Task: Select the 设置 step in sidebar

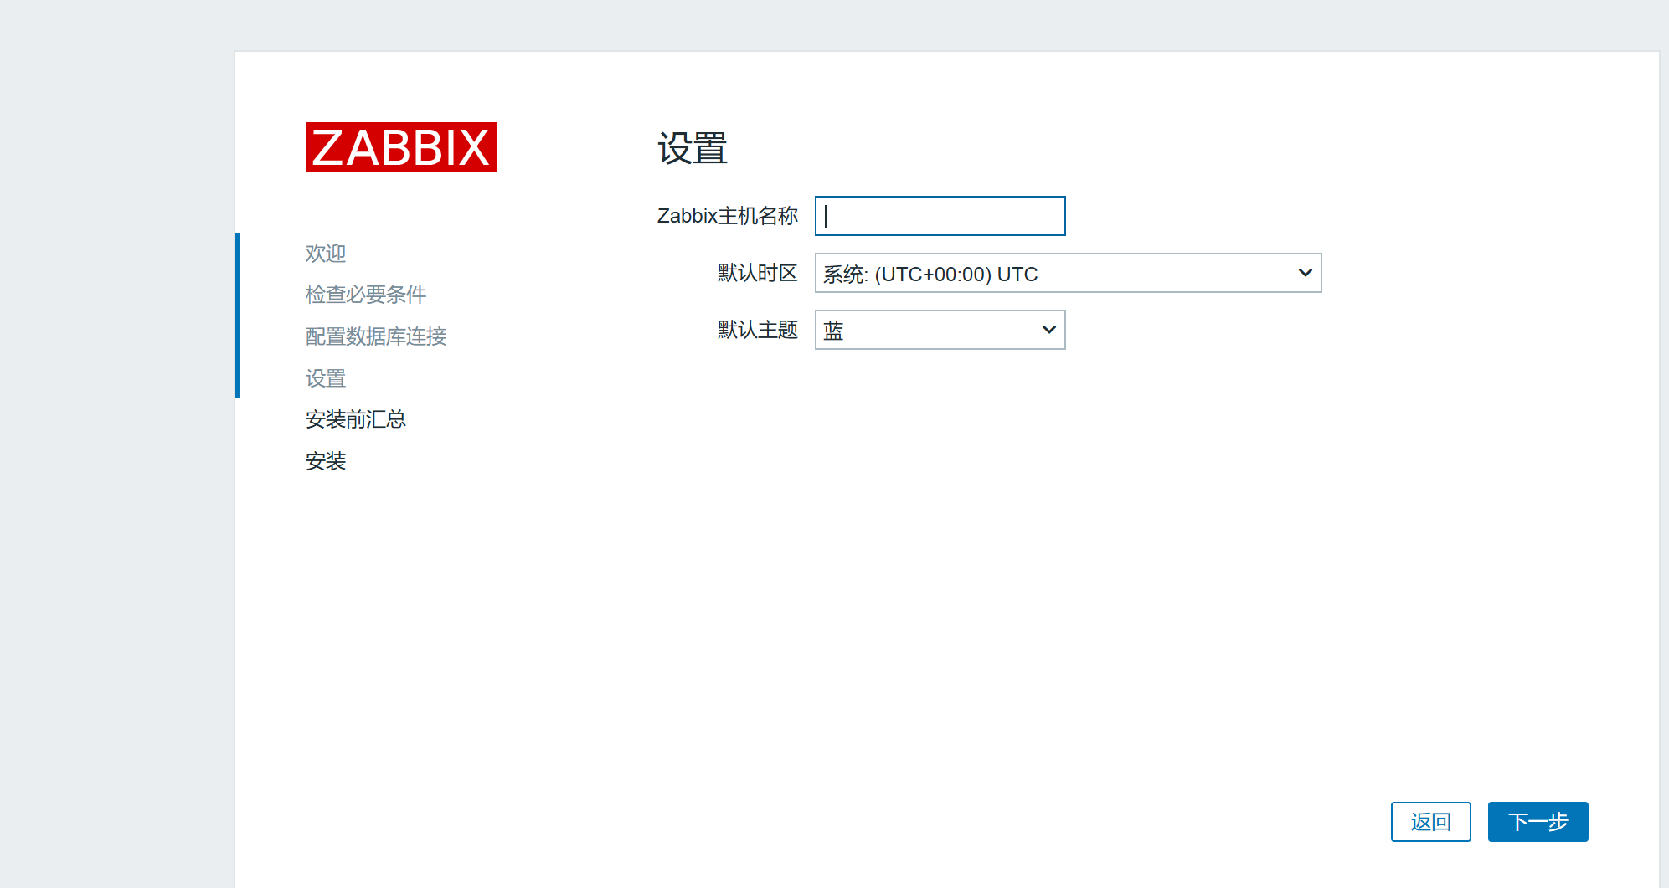Action: (325, 378)
